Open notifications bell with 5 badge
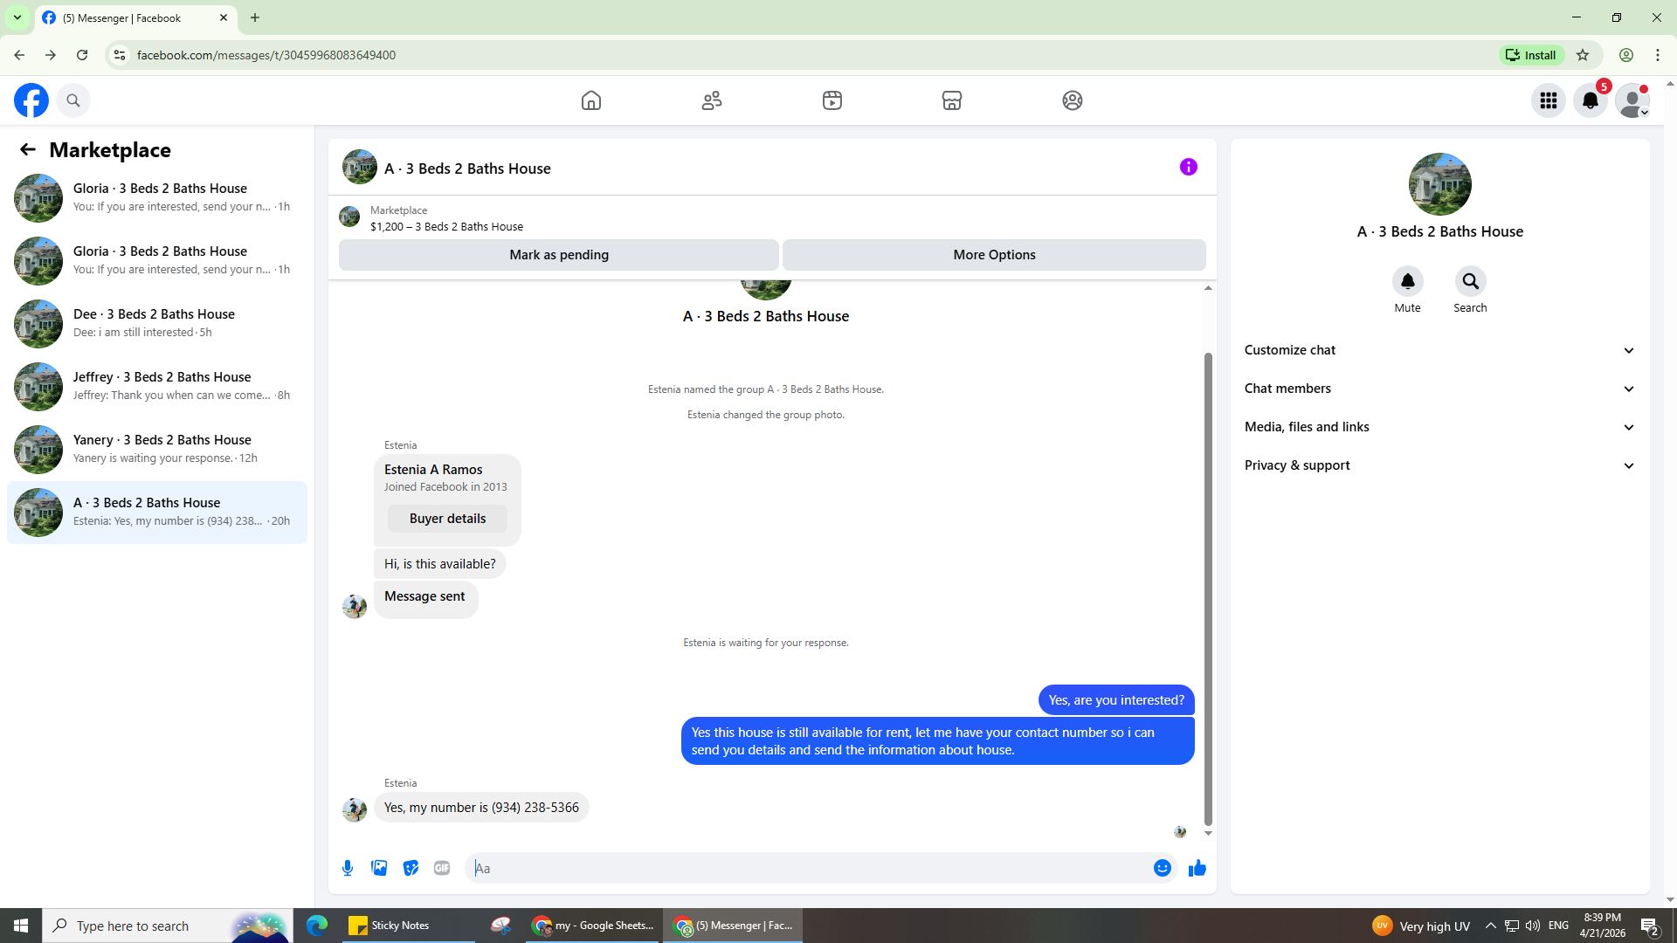This screenshot has height=943, width=1677. (x=1591, y=100)
